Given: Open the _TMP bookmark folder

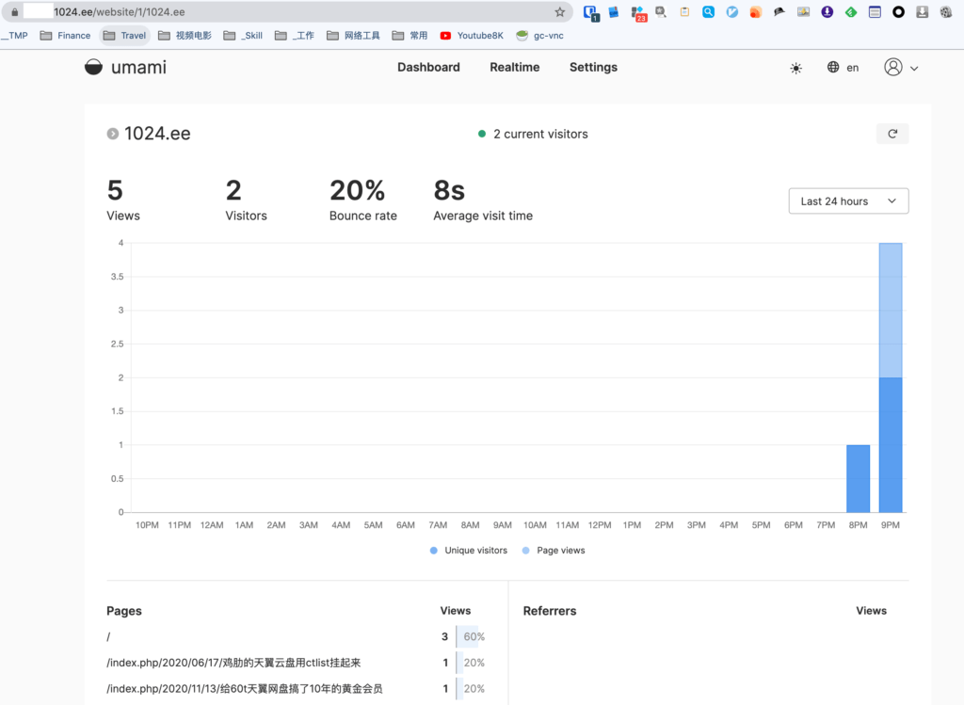Looking at the screenshot, I should pyautogui.click(x=15, y=36).
